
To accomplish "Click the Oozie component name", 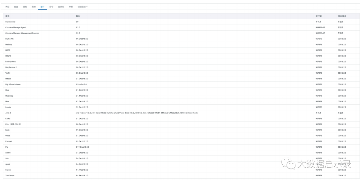I will (x=8, y=136).
